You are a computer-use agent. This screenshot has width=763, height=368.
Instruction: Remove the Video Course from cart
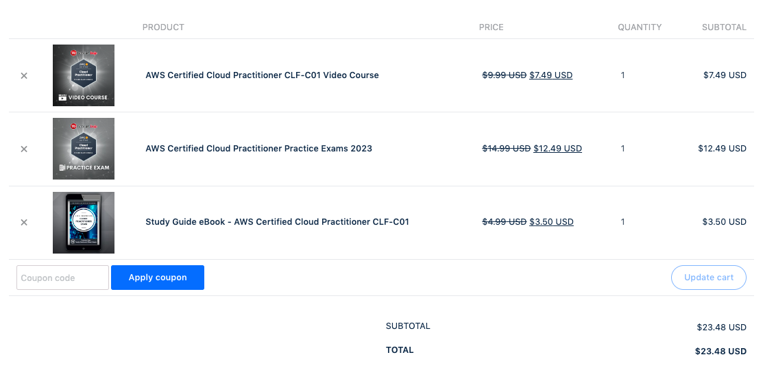pos(24,75)
